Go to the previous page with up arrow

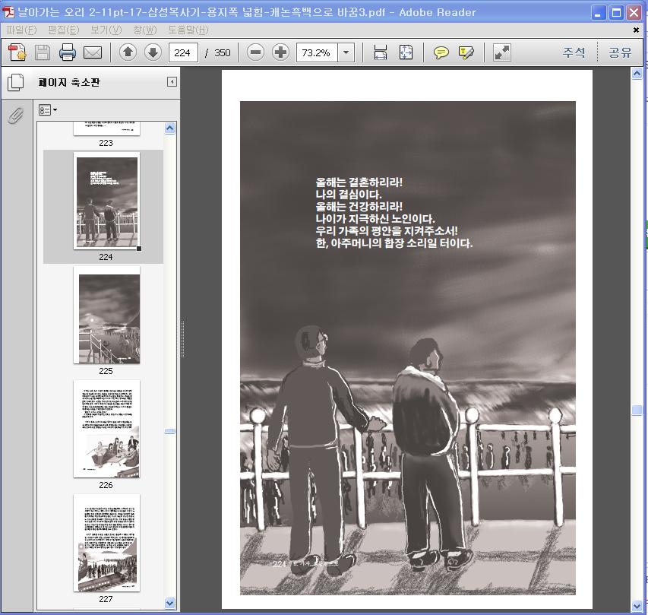(127, 52)
